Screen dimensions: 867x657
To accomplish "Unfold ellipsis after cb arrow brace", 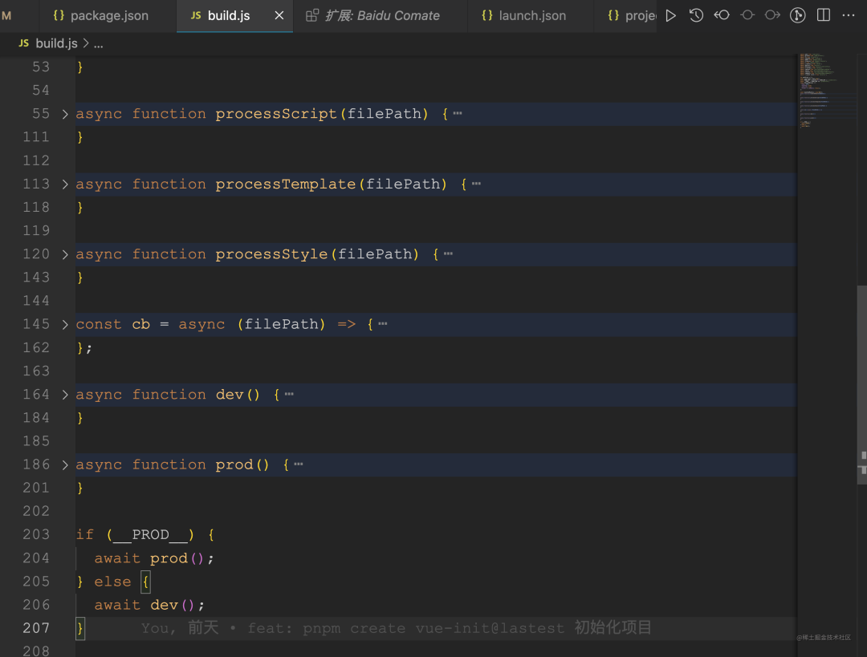I will [x=383, y=324].
